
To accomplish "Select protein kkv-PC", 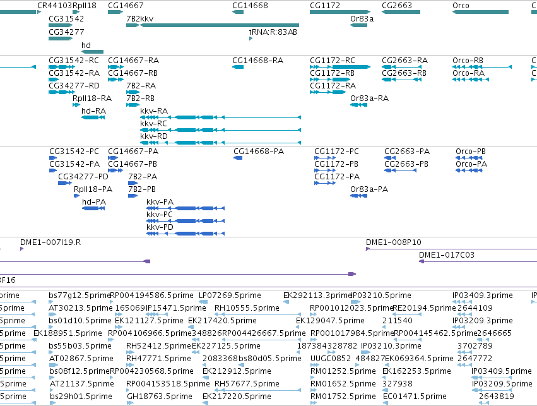I will [x=186, y=221].
